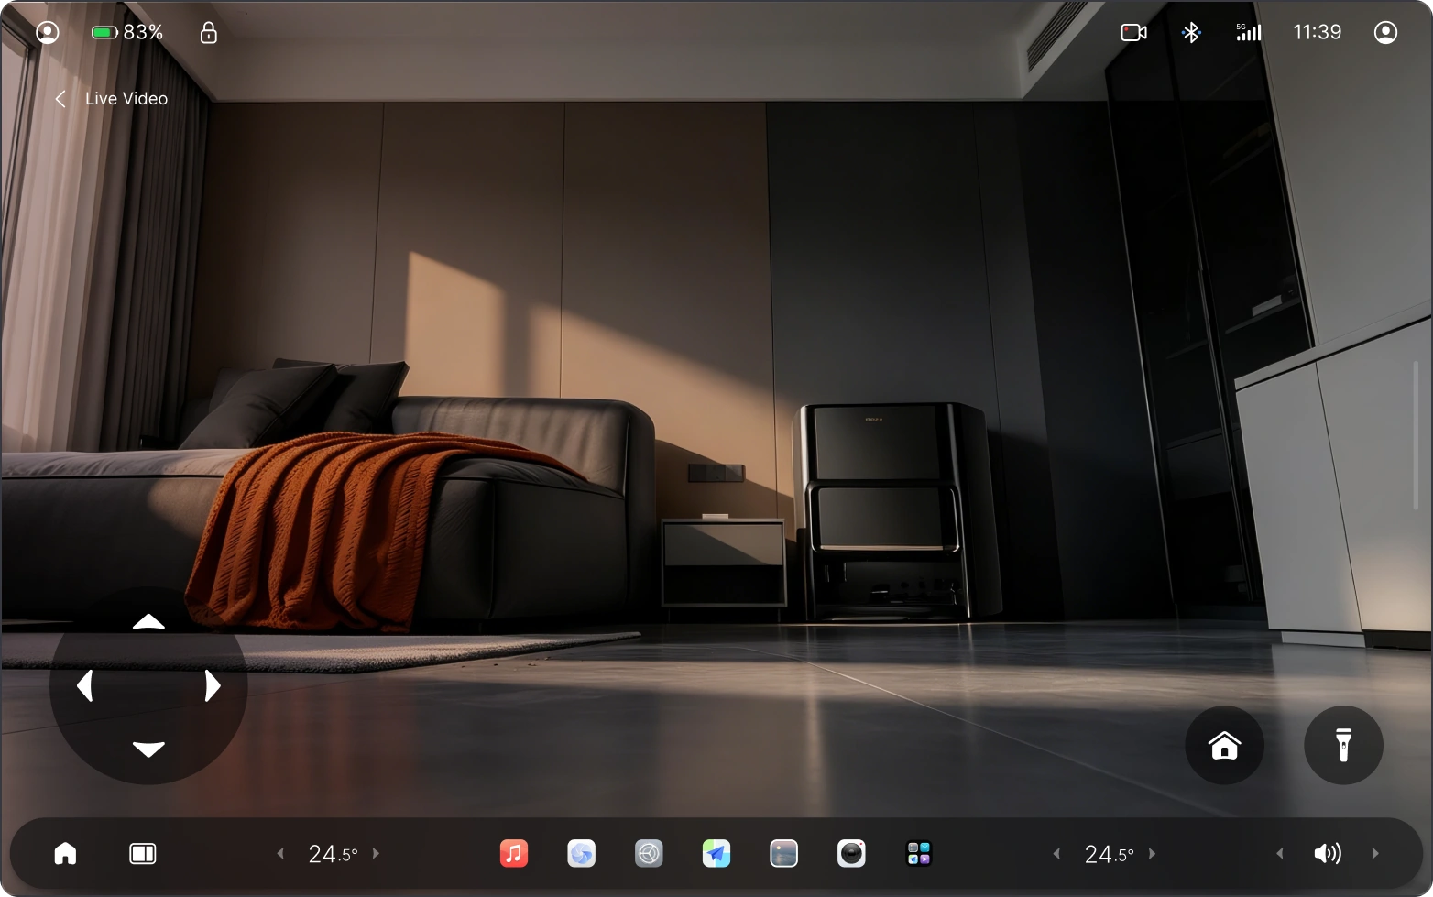
Task: Tap the door lock icon
Action: click(209, 33)
